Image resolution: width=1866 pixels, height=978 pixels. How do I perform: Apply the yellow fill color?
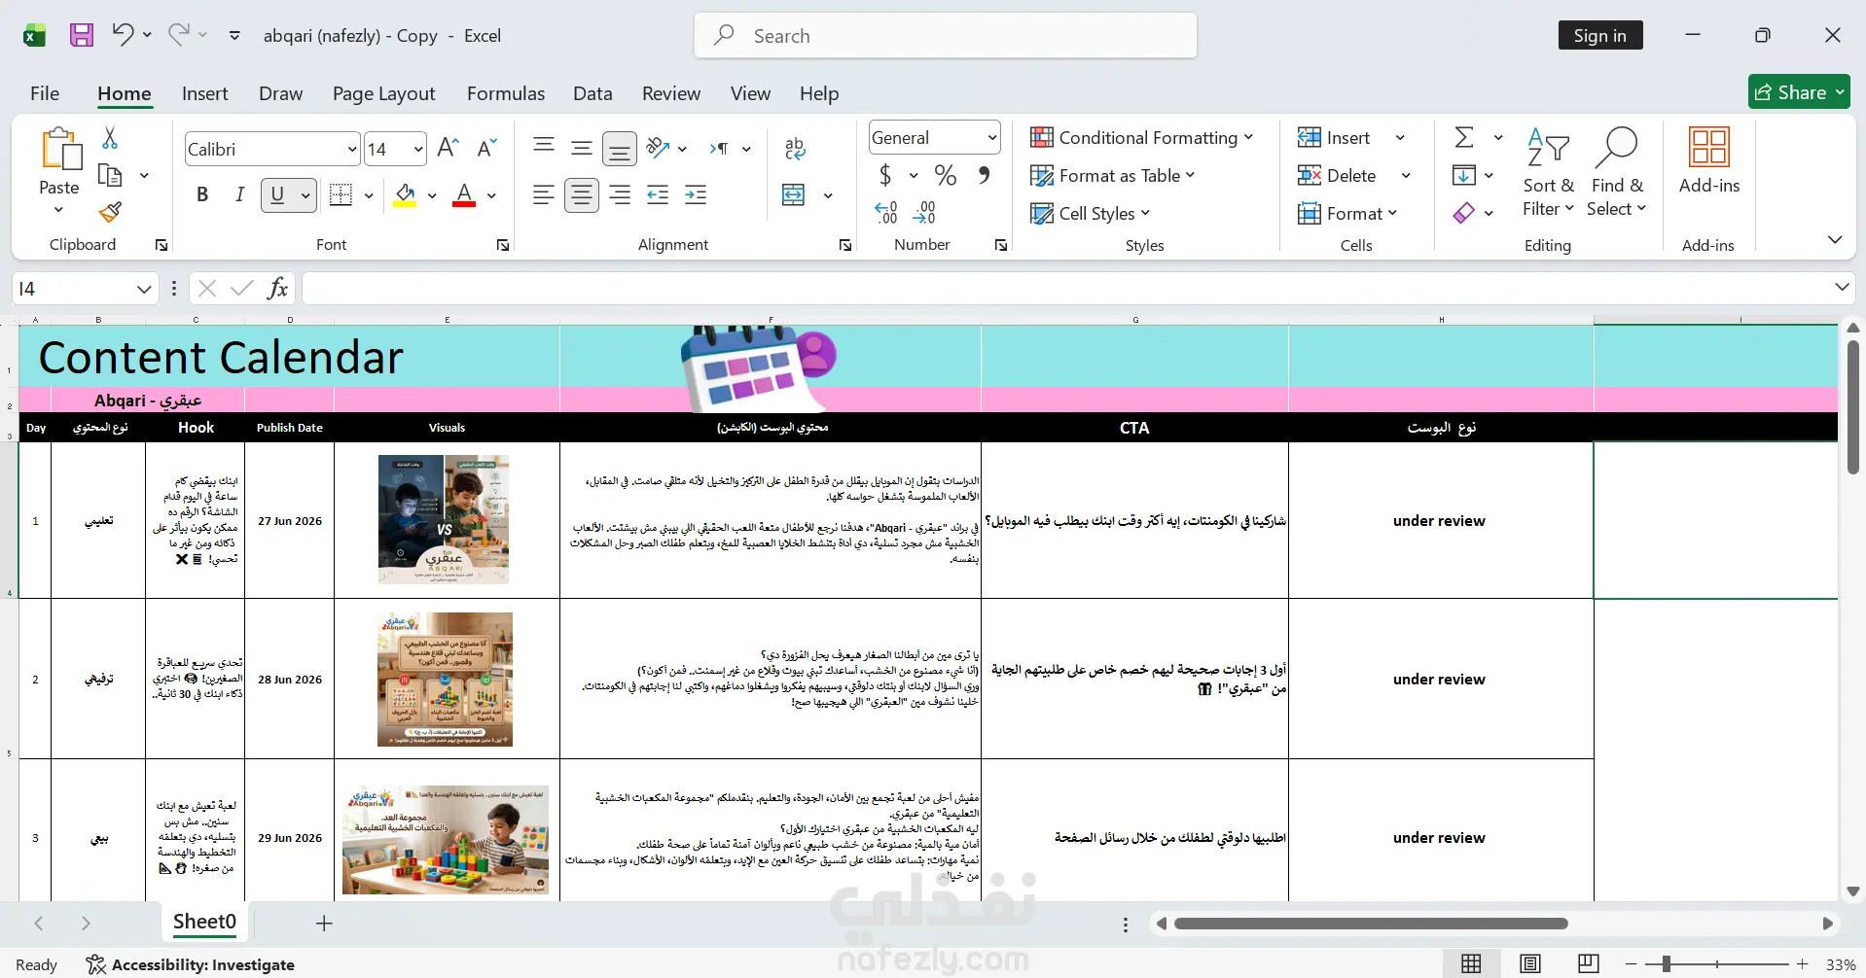[x=405, y=195]
